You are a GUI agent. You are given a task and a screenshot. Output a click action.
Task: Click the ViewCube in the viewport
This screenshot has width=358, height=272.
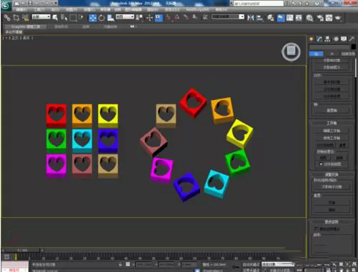click(x=291, y=51)
